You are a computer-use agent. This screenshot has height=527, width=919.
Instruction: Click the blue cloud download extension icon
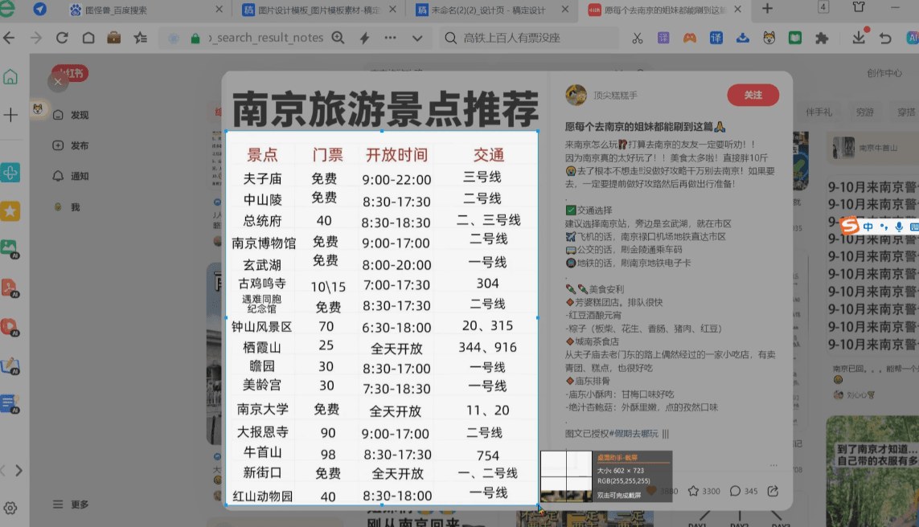tap(743, 38)
